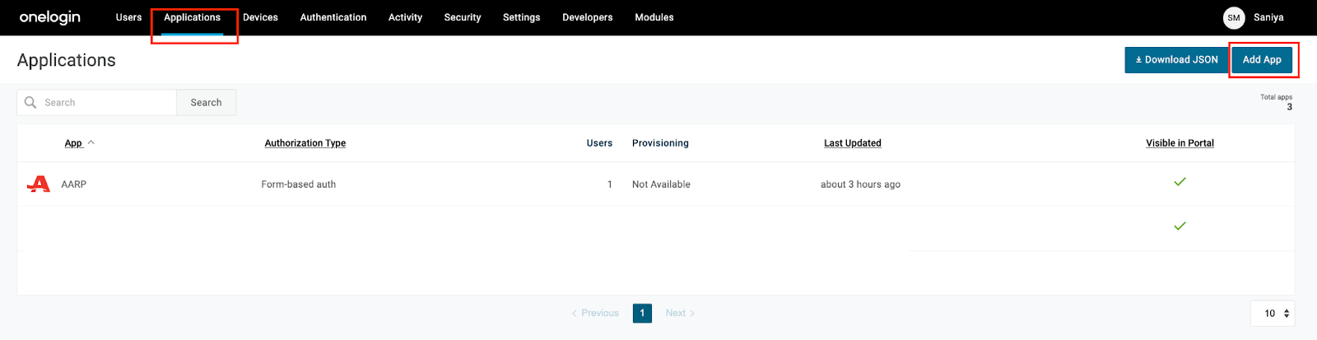Click the Users column header
Screen dimensions: 1317x340
pos(599,143)
